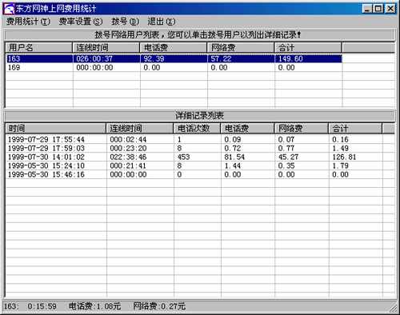The width and height of the screenshot is (400, 315).
Task: Click 合计 header in detail list
Action: pos(355,129)
